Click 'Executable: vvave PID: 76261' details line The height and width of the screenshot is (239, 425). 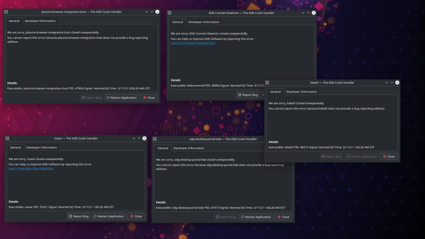pyautogui.click(x=61, y=207)
